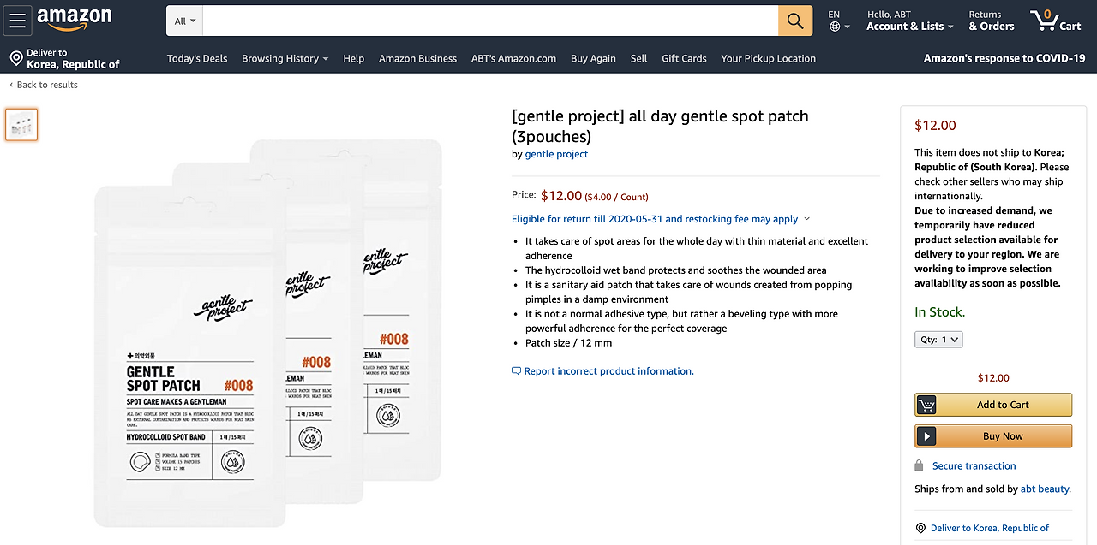Click Add to Cart button
Image resolution: width=1097 pixels, height=545 pixels.
click(x=993, y=405)
